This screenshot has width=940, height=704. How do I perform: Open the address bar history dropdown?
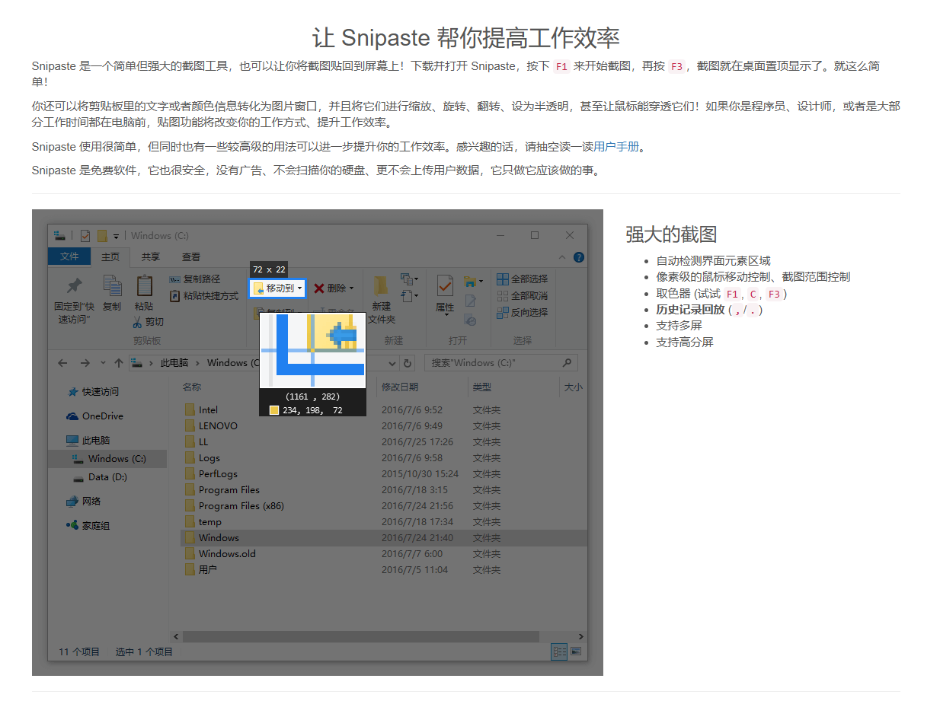(392, 364)
